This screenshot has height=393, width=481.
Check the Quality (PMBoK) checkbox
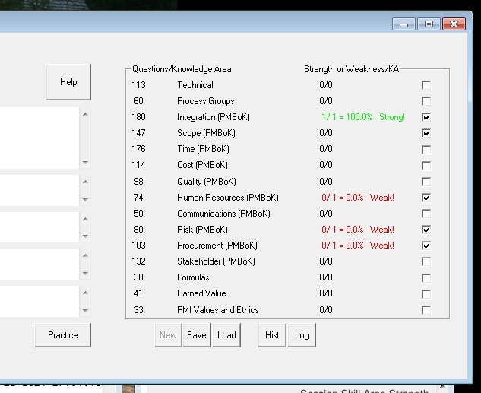click(x=426, y=182)
